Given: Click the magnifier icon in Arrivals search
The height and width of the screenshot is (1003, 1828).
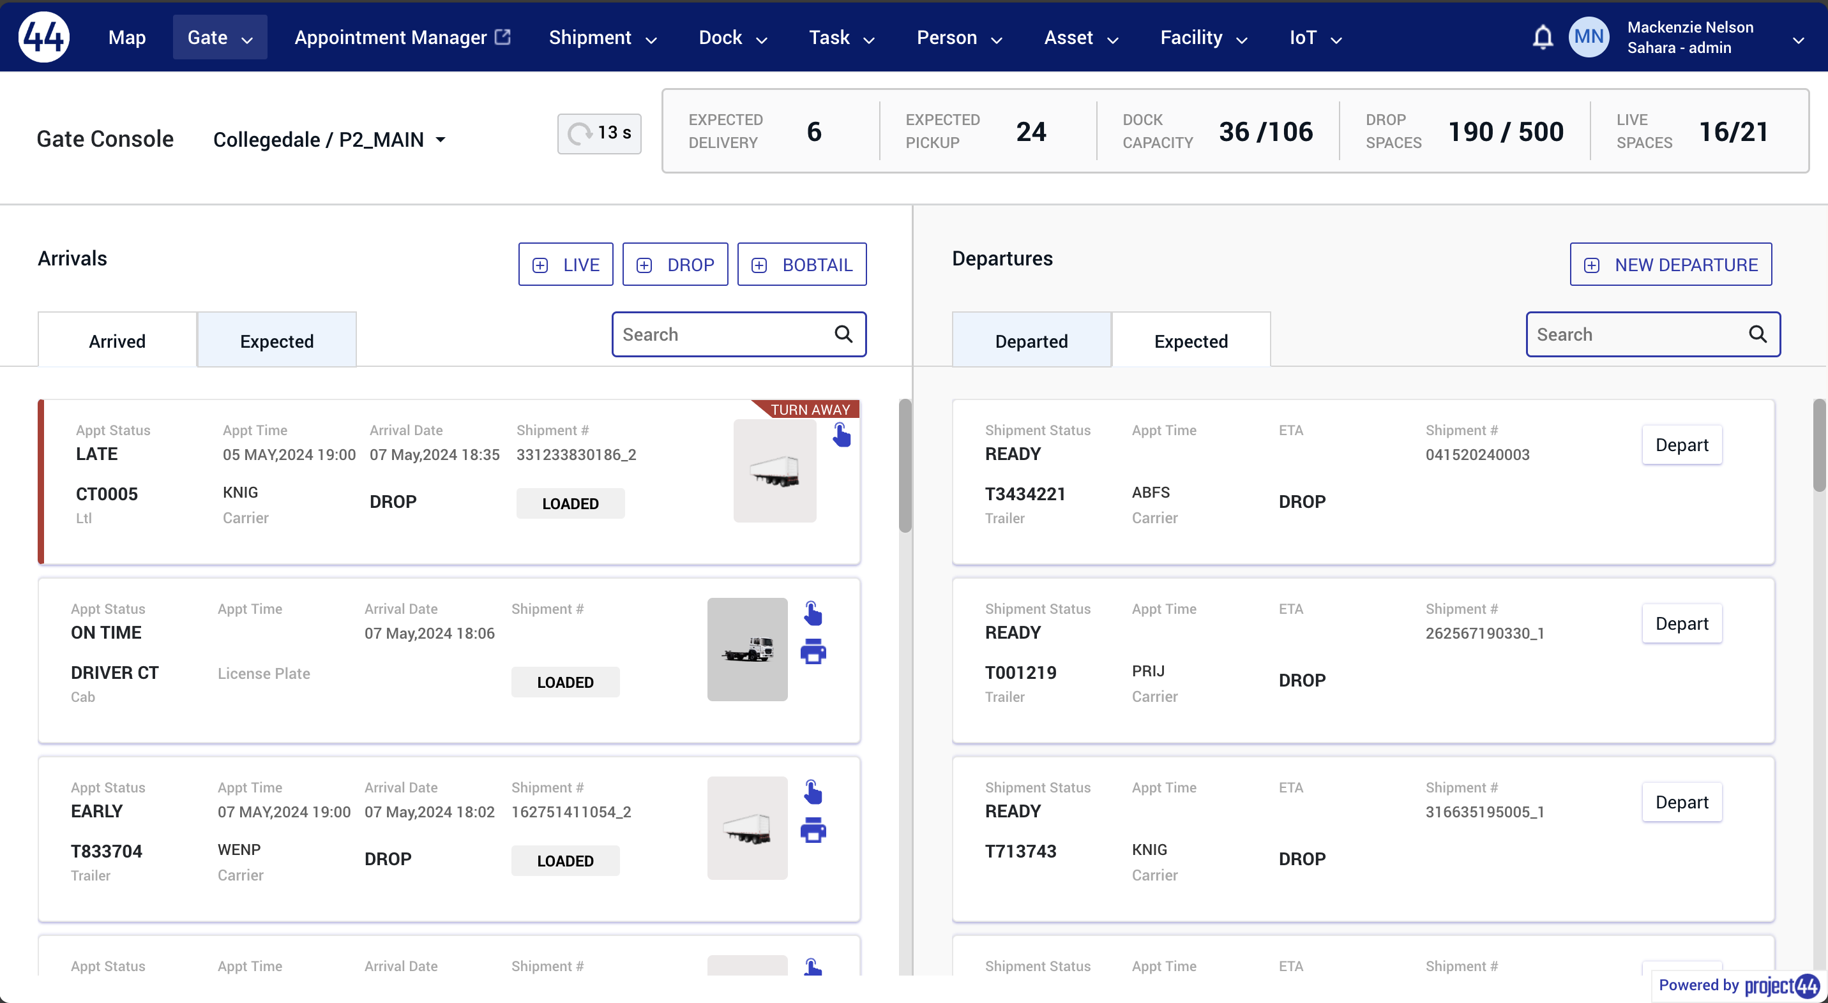Looking at the screenshot, I should pos(843,334).
